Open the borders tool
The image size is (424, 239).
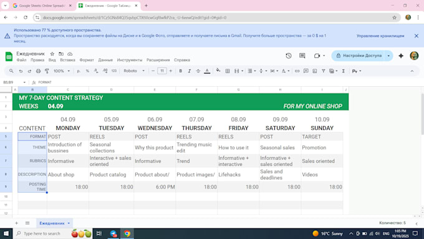coord(228,71)
